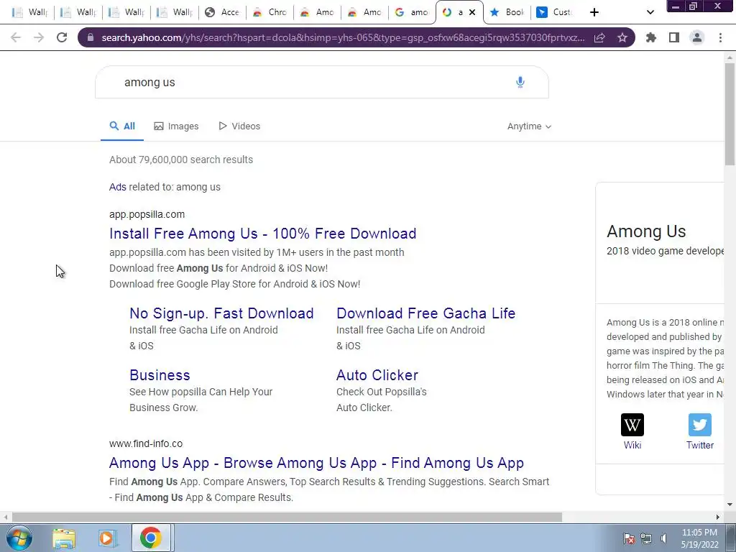
Task: Start voice search with the microphone icon
Action: [520, 82]
